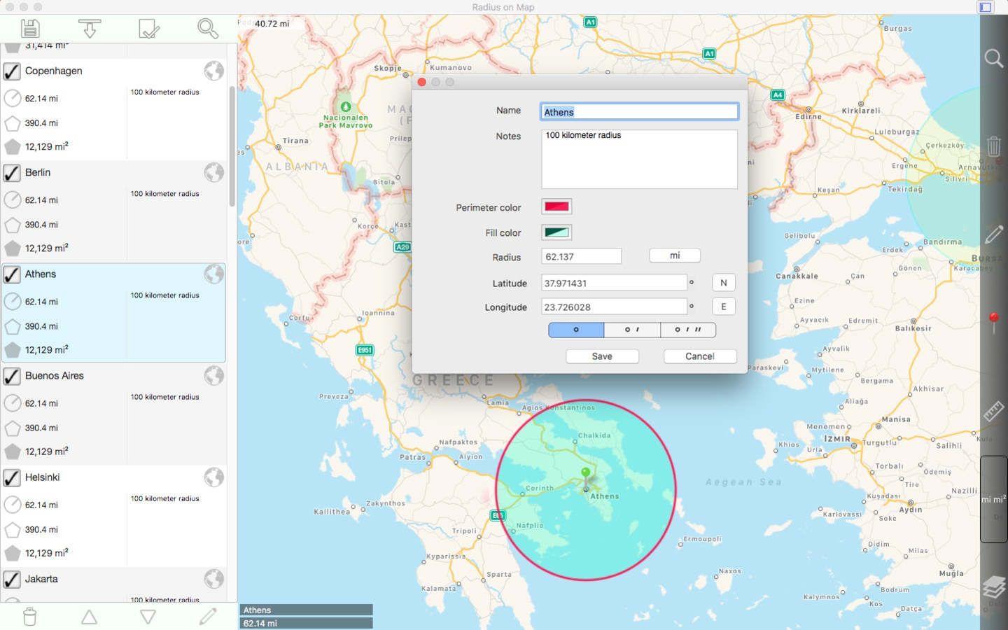This screenshot has width=1008, height=630.
Task: Click the Izmir city label on map
Action: pyautogui.click(x=837, y=438)
